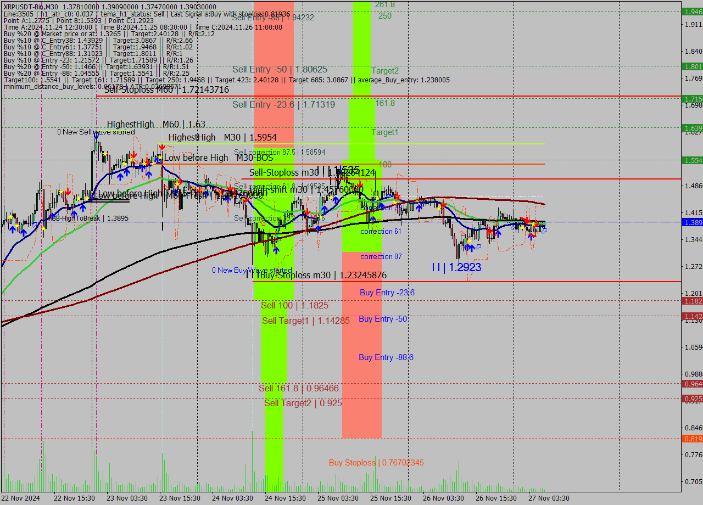
Task: Click the green 1.639 price tag
Action: 692,128
